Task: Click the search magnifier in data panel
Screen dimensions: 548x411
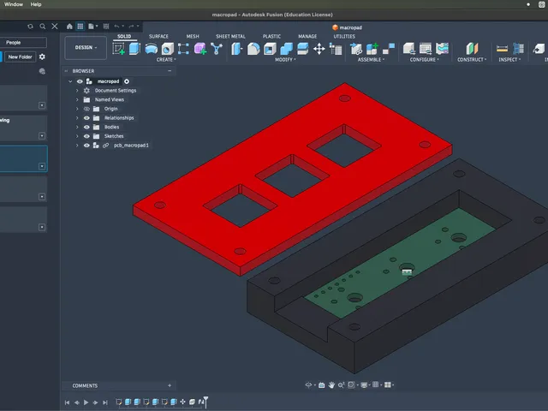Action: coord(42,27)
